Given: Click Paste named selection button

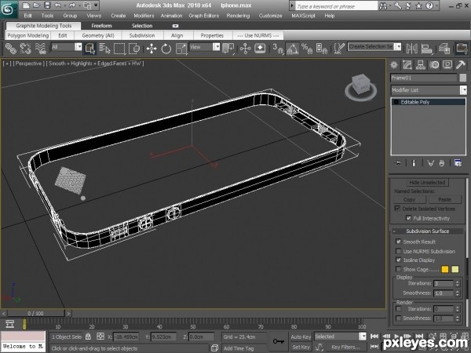Looking at the screenshot, I should 444,199.
